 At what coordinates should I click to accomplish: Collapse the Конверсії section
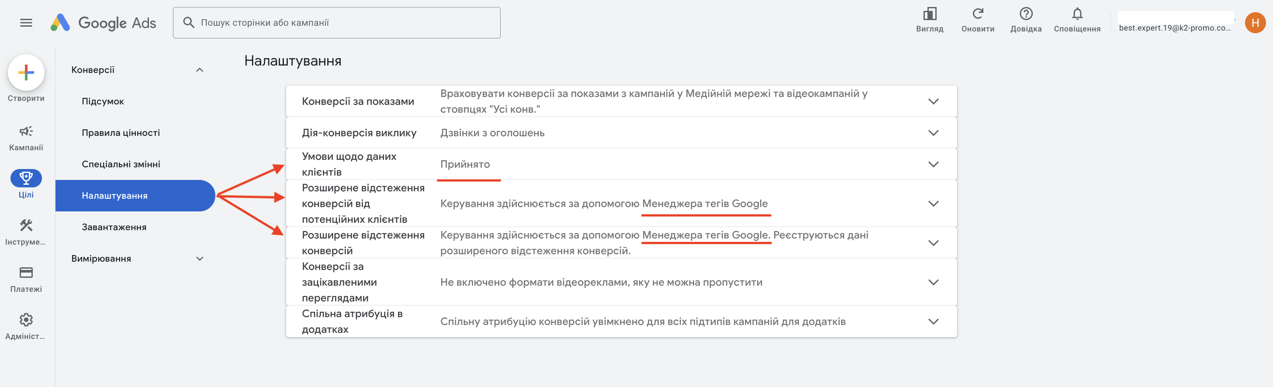[200, 70]
